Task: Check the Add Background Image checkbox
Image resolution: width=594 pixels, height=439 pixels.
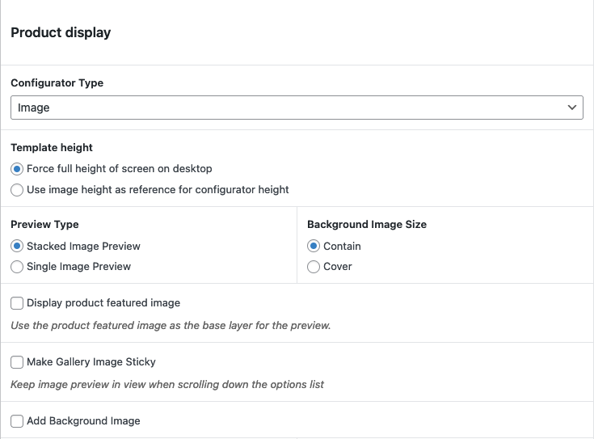Action: coord(17,421)
